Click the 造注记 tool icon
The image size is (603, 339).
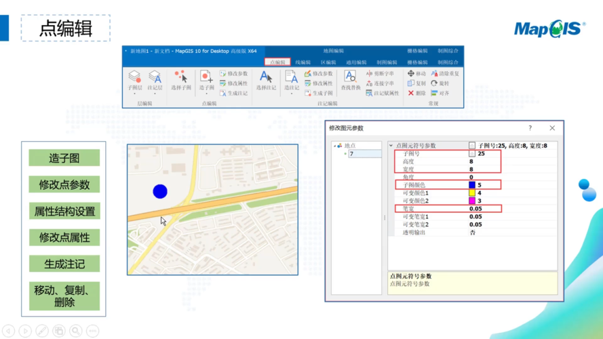click(292, 77)
